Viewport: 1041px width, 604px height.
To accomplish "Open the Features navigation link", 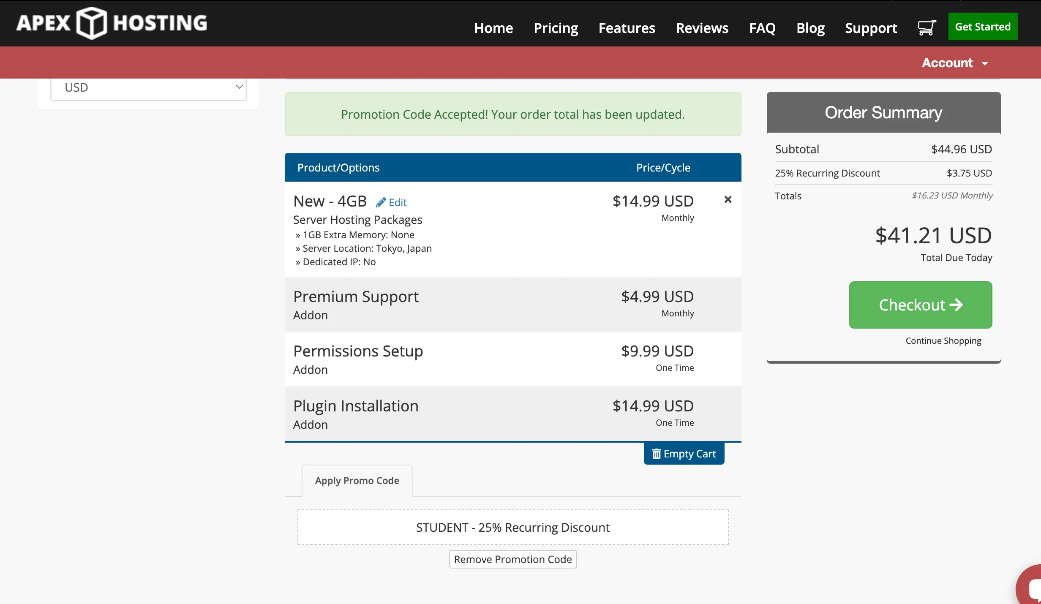I will pos(627,28).
